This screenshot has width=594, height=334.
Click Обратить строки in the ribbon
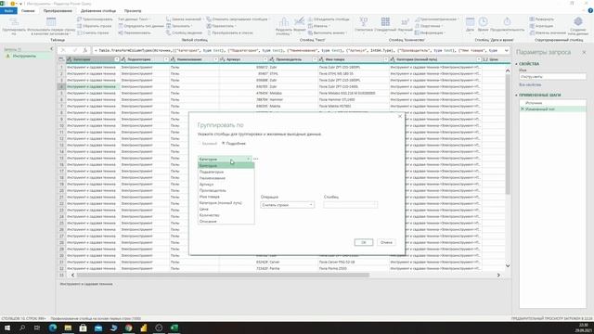(x=95, y=26)
